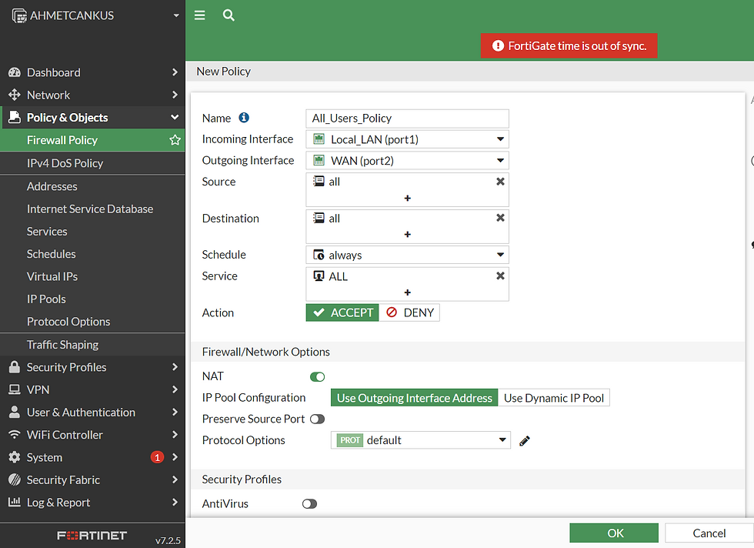Image resolution: width=754 pixels, height=548 pixels.
Task: Expand the Security Profiles sidebar chevron
Action: tap(175, 367)
